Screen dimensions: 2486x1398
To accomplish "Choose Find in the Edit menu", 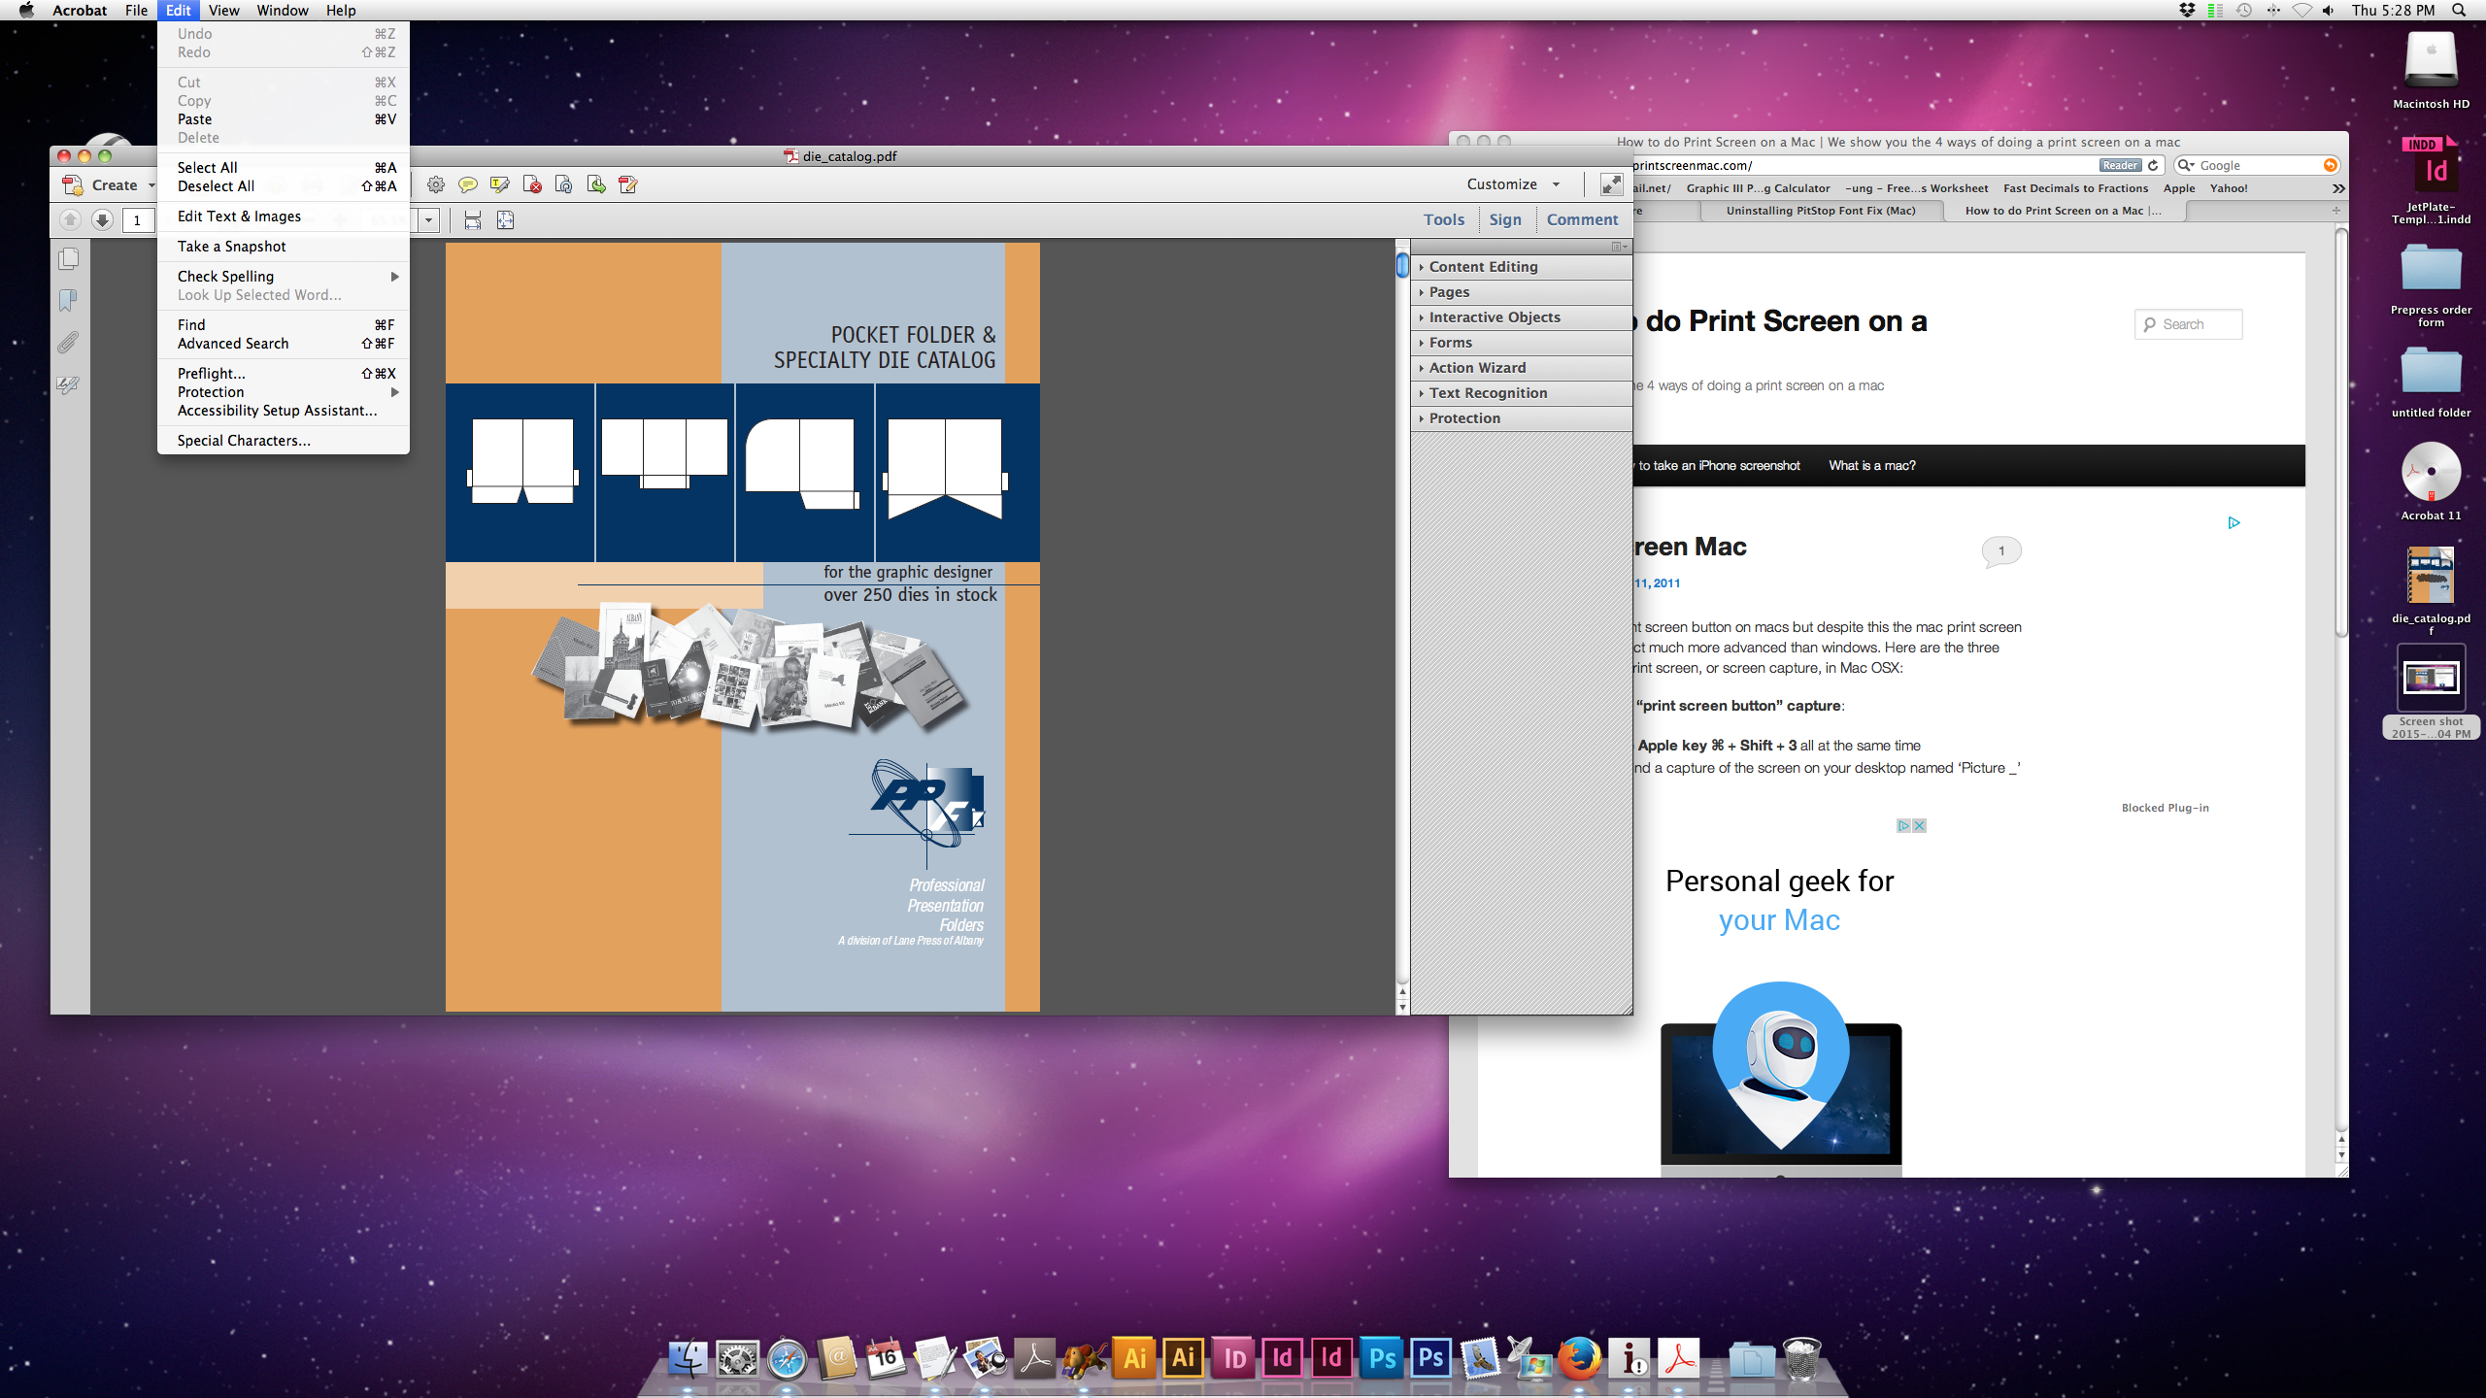I will pyautogui.click(x=283, y=325).
